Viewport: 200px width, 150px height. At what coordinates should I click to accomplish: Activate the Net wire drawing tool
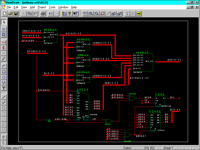pos(4,42)
